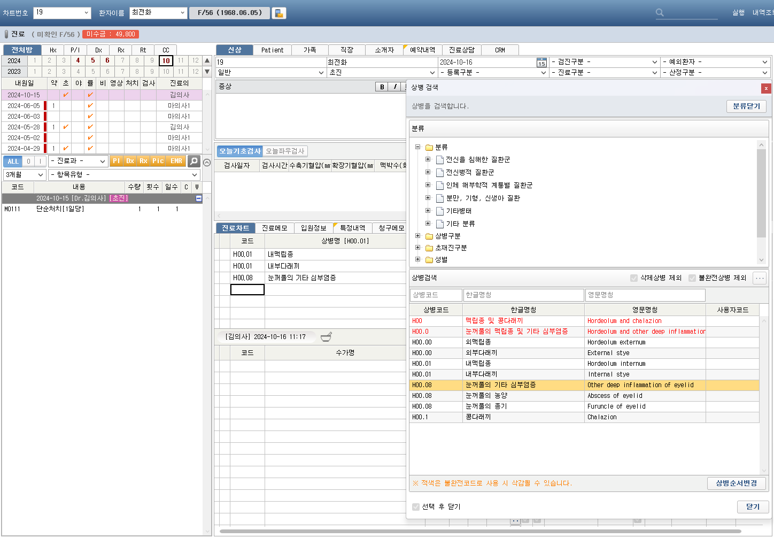Click the 상병순서변경 button
Image resolution: width=774 pixels, height=538 pixels.
tap(736, 483)
